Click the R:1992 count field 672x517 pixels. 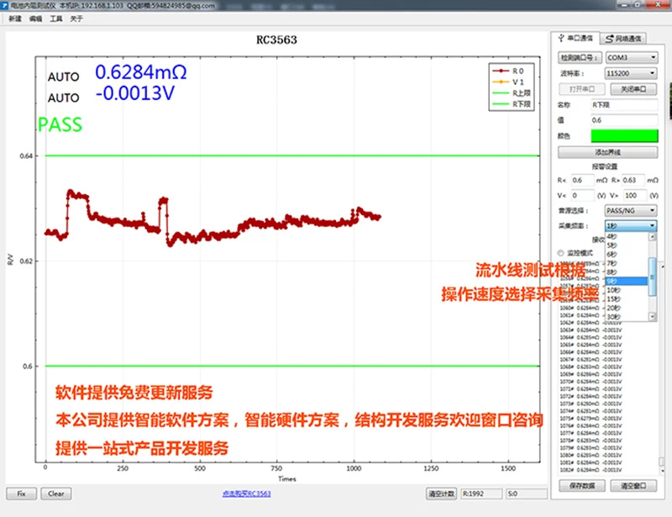(481, 493)
